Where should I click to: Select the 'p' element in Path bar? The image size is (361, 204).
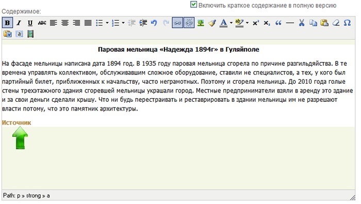[x=19, y=196]
